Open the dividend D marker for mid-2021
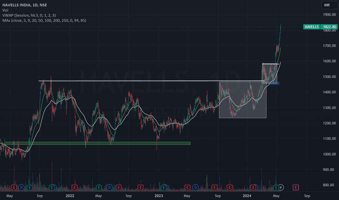Screen dimensions: 339x200 [21, 188]
